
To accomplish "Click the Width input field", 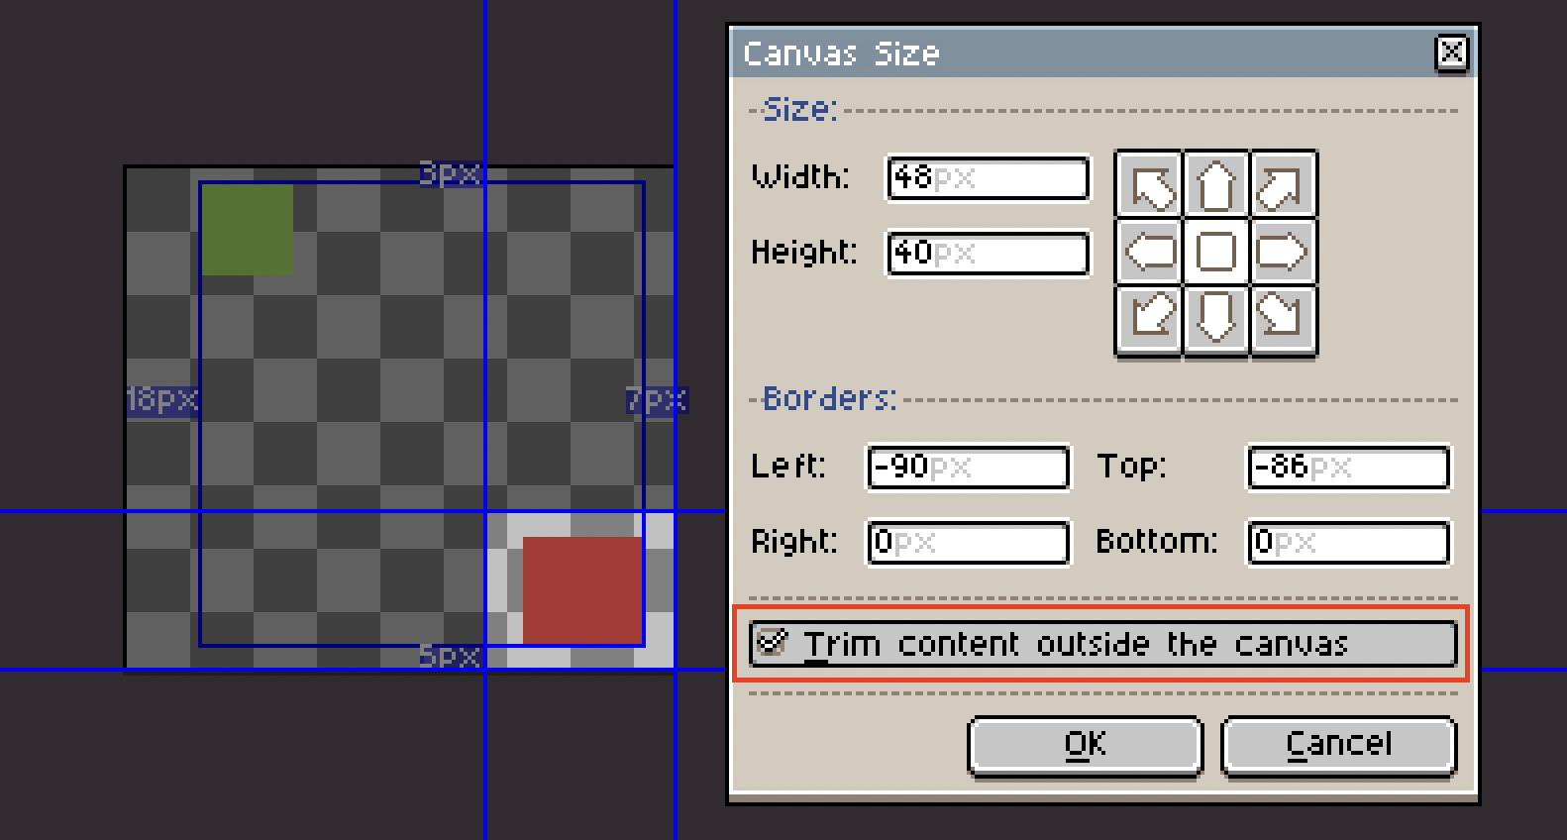I will pos(988,178).
